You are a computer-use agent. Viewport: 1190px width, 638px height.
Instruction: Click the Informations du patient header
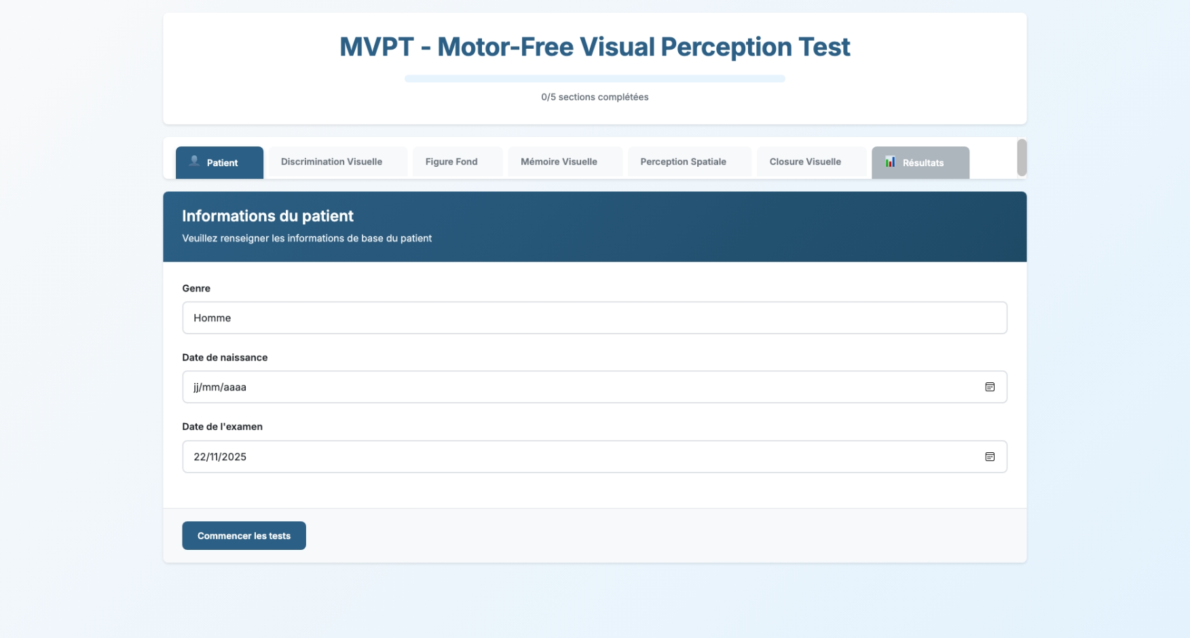267,216
